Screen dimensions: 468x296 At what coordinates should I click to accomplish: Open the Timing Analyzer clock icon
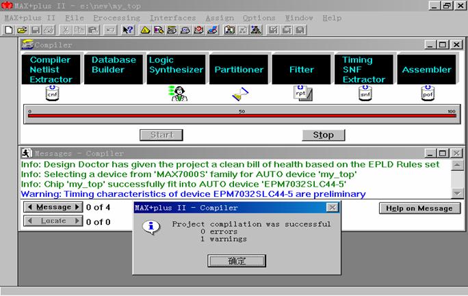point(199,30)
